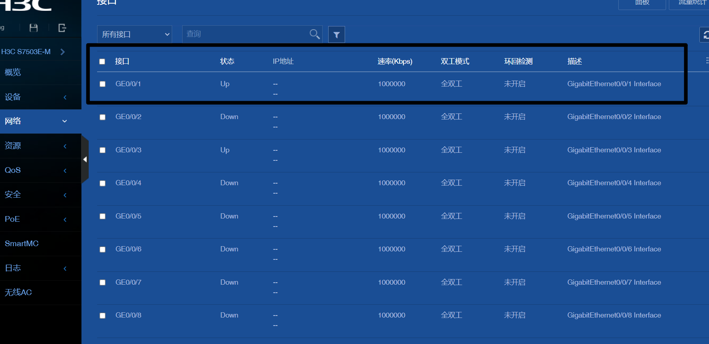Click the GE0/0/4 interface name
The width and height of the screenshot is (709, 344).
point(128,183)
